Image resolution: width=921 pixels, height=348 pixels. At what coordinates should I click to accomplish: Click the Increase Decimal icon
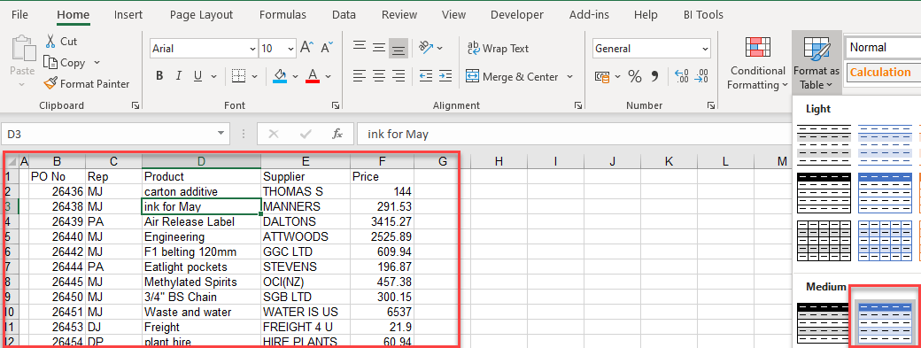click(x=681, y=76)
